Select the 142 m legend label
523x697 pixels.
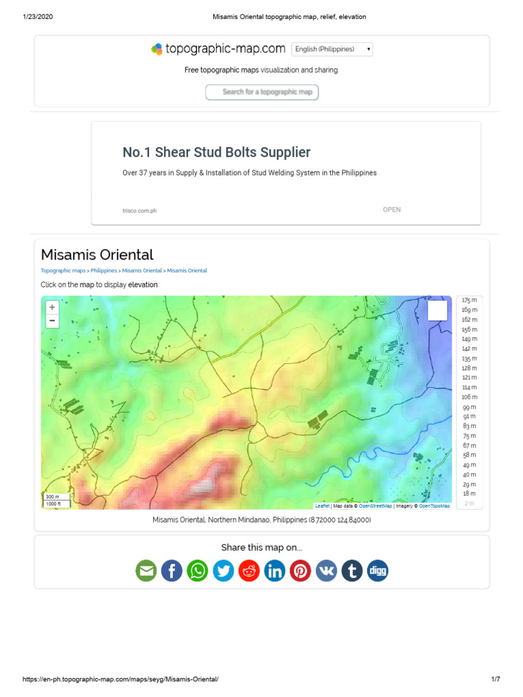pyautogui.click(x=469, y=349)
